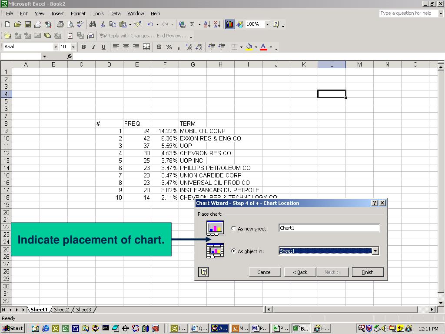
Task: Open a file with the Open folder icon
Action: point(17,24)
